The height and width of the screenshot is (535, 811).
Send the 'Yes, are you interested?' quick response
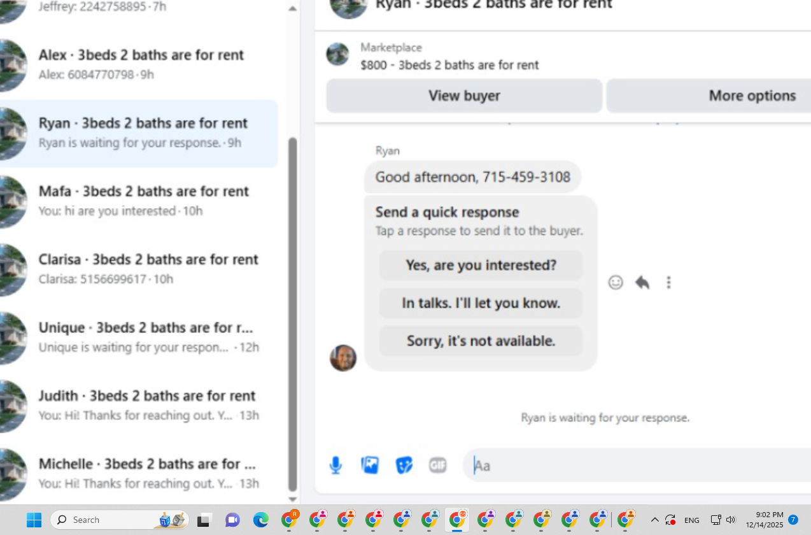tap(481, 265)
